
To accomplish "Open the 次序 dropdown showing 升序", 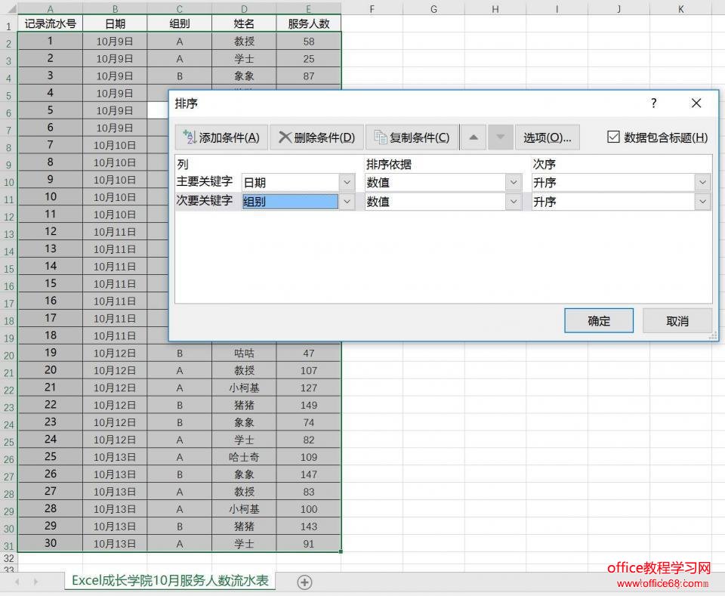I will tap(702, 181).
